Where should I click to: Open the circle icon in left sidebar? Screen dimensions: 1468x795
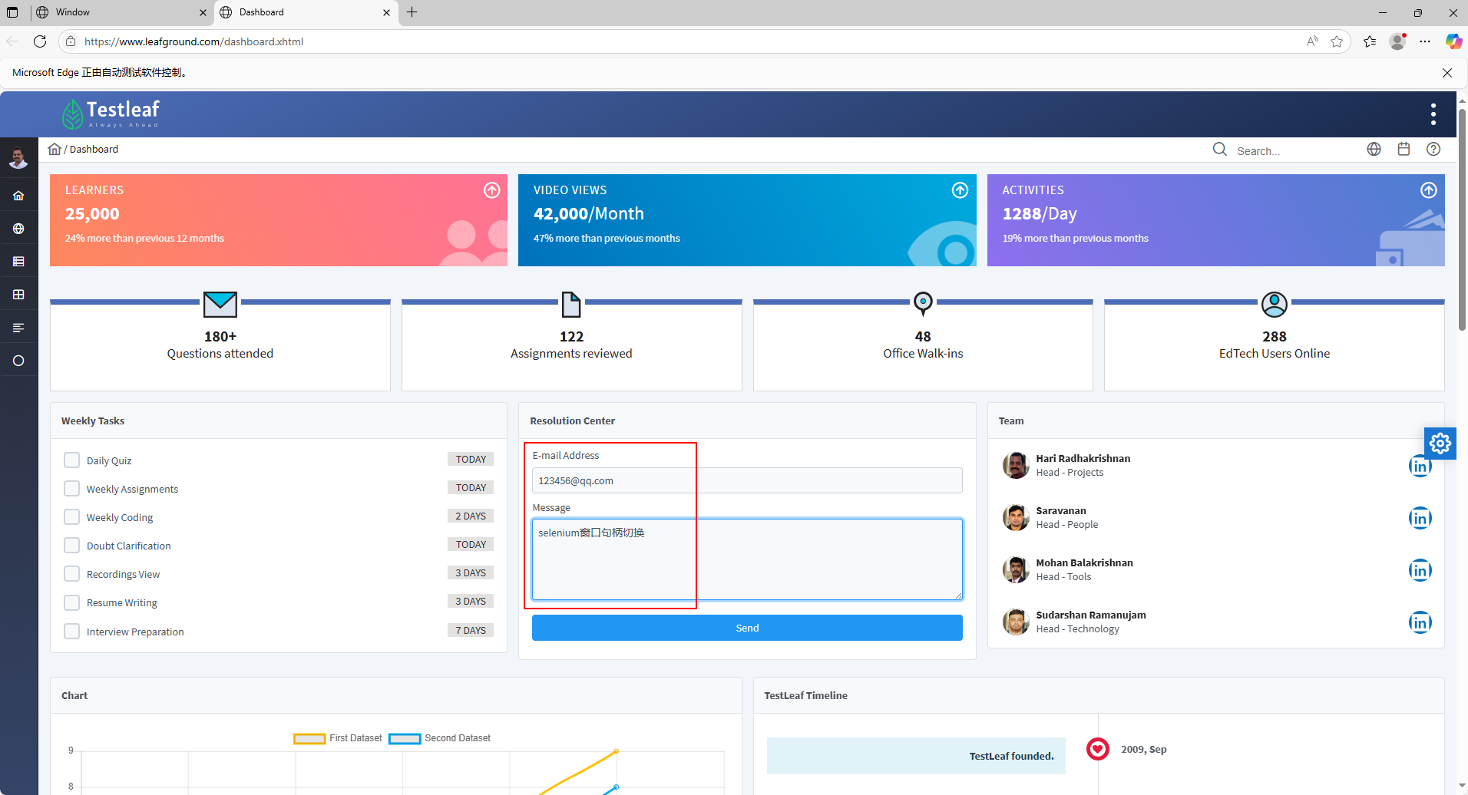pyautogui.click(x=18, y=361)
